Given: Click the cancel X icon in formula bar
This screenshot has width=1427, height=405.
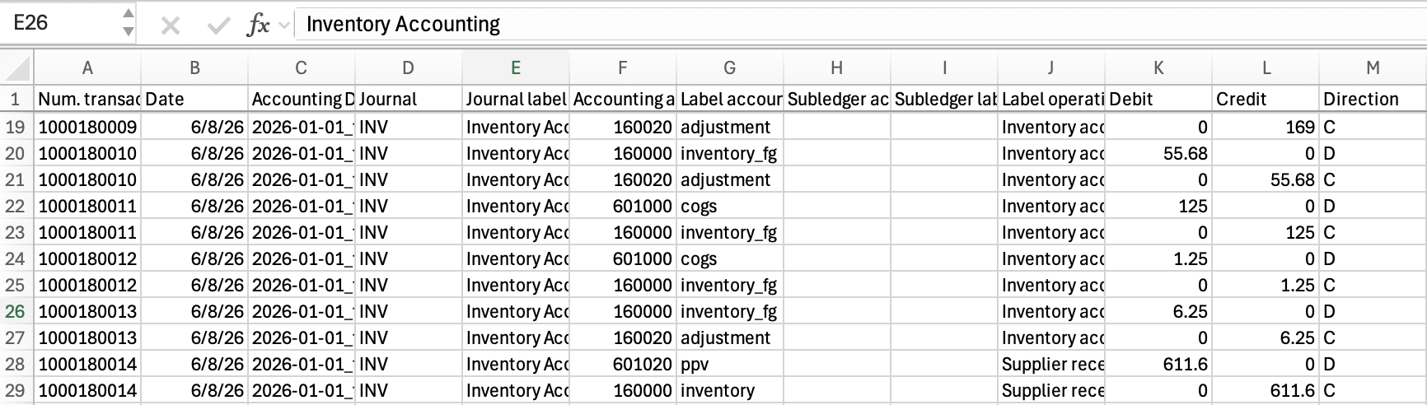Looking at the screenshot, I should (171, 26).
